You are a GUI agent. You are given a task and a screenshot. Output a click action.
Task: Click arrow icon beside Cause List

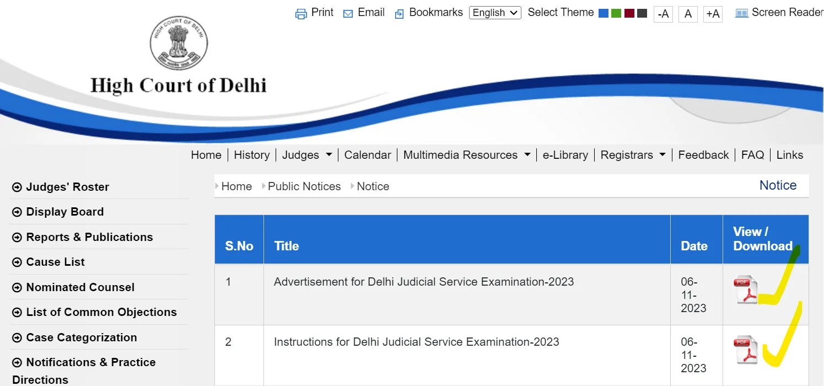click(17, 262)
